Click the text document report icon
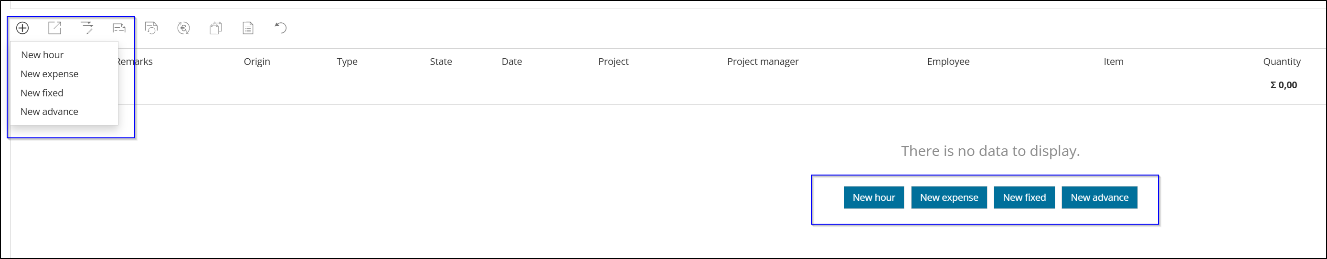 coord(248,28)
